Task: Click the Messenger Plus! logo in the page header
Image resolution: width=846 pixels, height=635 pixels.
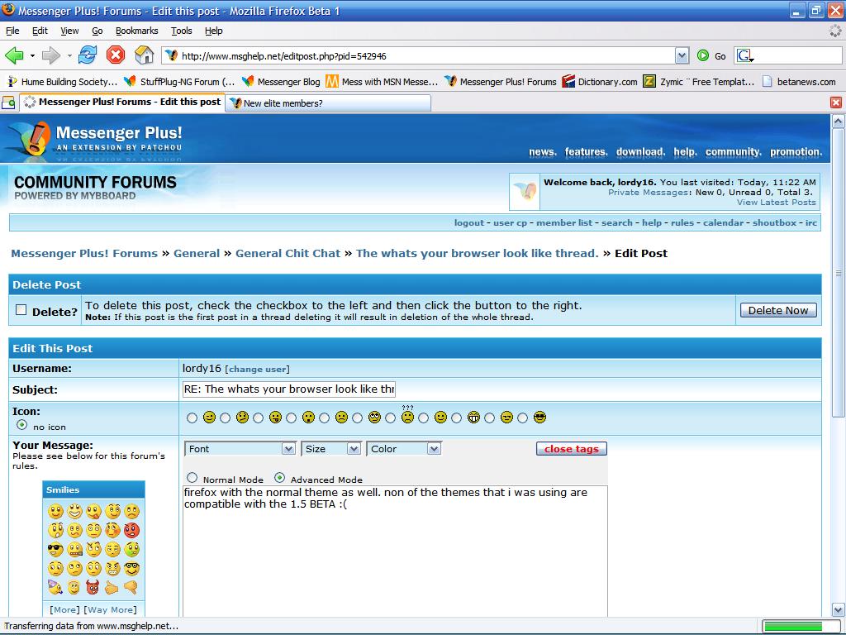Action: tap(96, 138)
